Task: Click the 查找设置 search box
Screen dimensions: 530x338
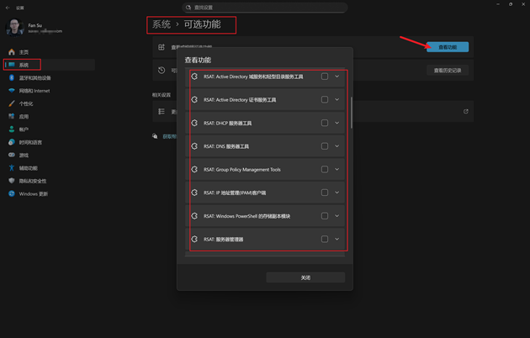Action: 265,8
